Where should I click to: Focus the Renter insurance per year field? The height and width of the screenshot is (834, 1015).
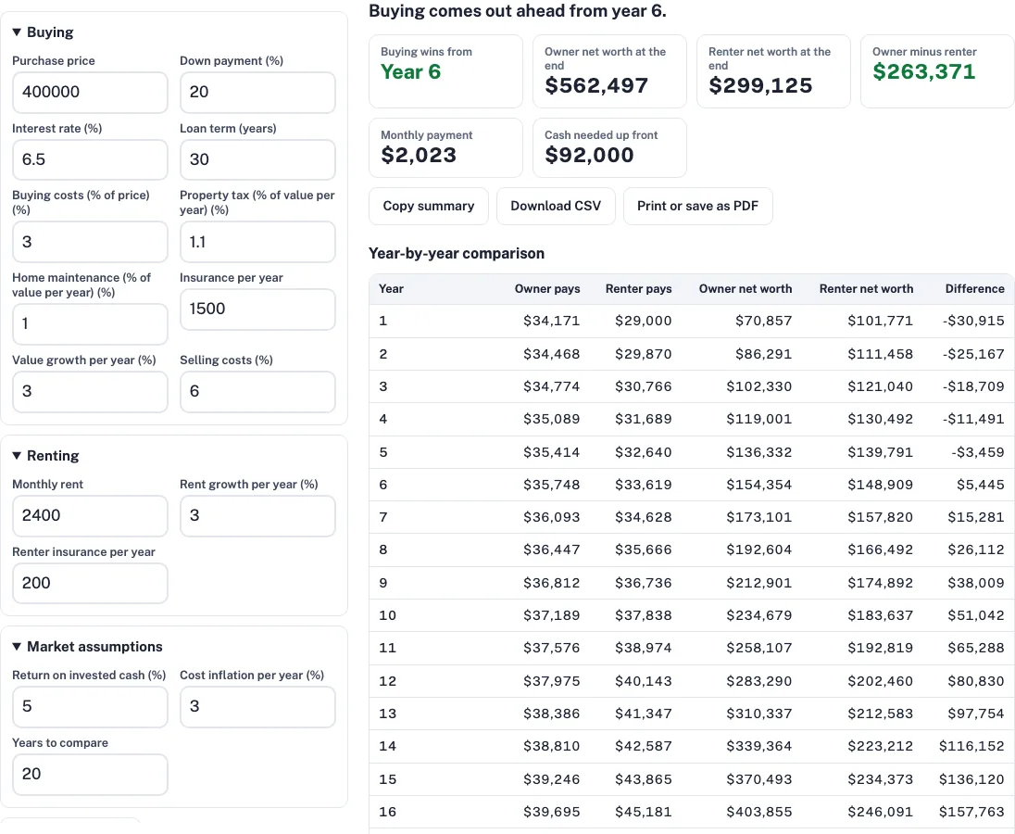tap(90, 583)
